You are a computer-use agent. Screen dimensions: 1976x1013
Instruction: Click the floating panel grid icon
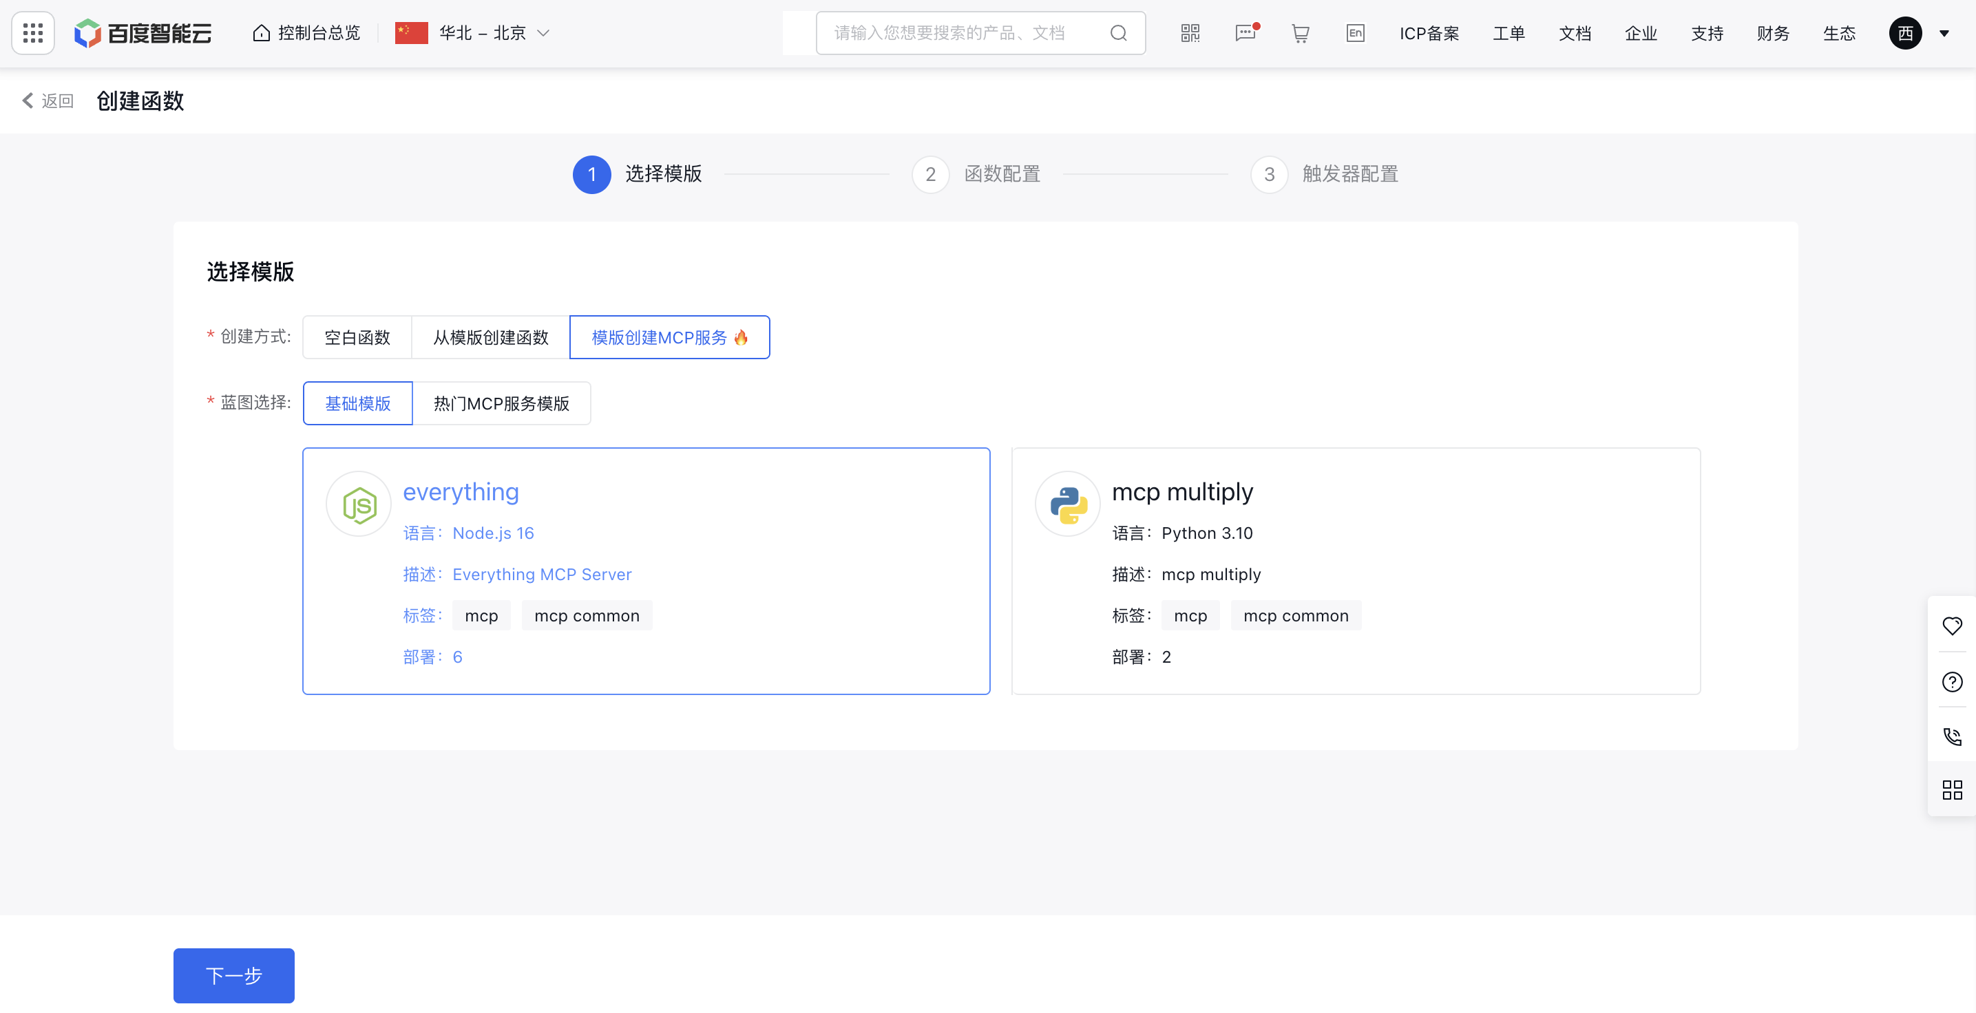pyautogui.click(x=1952, y=790)
